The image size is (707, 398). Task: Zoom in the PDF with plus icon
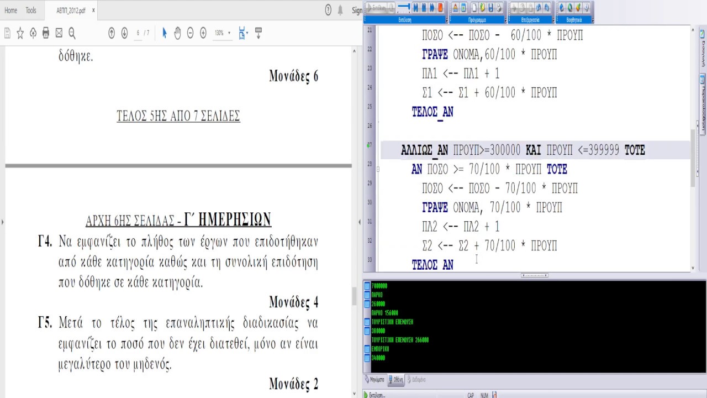[x=203, y=33]
